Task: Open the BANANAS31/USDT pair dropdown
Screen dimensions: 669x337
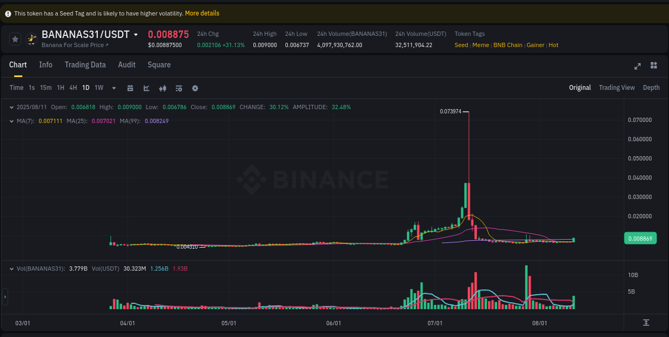Action: click(136, 34)
